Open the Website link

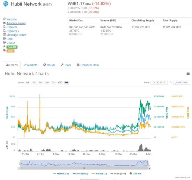12,19
